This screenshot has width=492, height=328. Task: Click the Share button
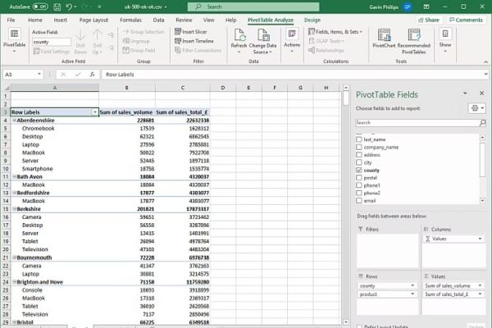(x=429, y=20)
